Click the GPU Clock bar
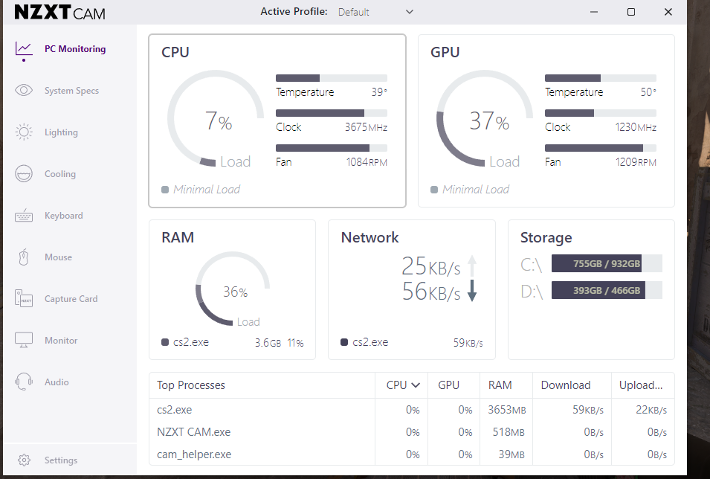Viewport: 710px width, 479px height. click(x=601, y=113)
